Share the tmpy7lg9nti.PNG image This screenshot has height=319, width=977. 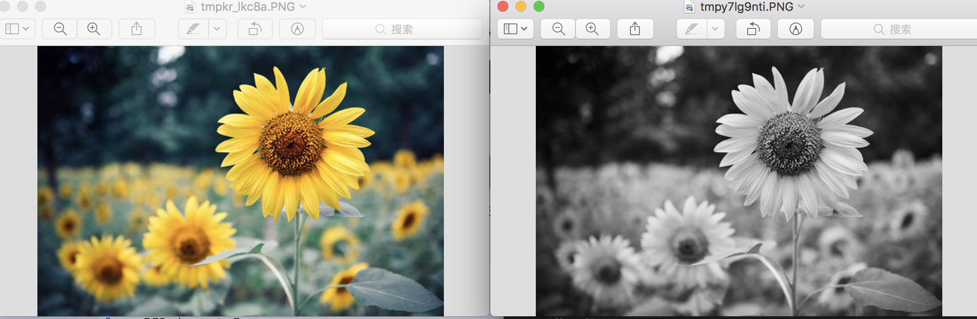635,29
